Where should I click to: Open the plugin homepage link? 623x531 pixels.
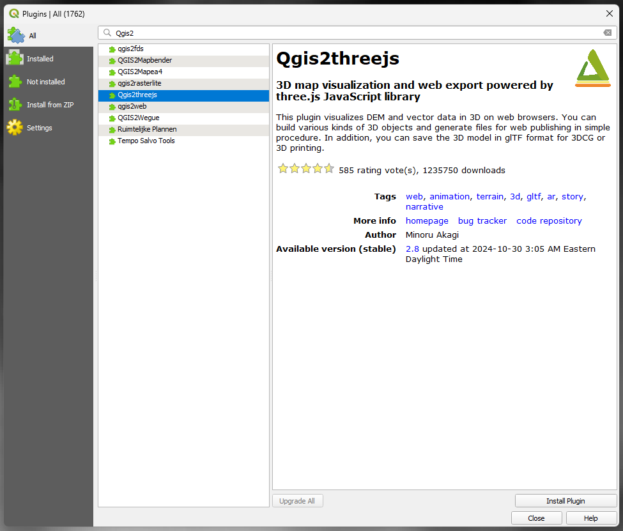pos(427,221)
